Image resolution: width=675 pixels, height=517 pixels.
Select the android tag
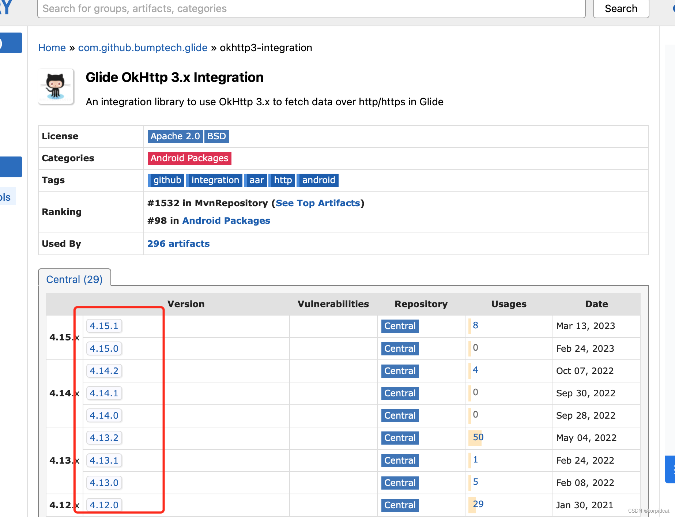click(x=318, y=180)
